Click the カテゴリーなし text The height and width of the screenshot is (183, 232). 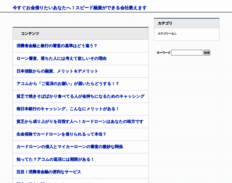(x=167, y=34)
